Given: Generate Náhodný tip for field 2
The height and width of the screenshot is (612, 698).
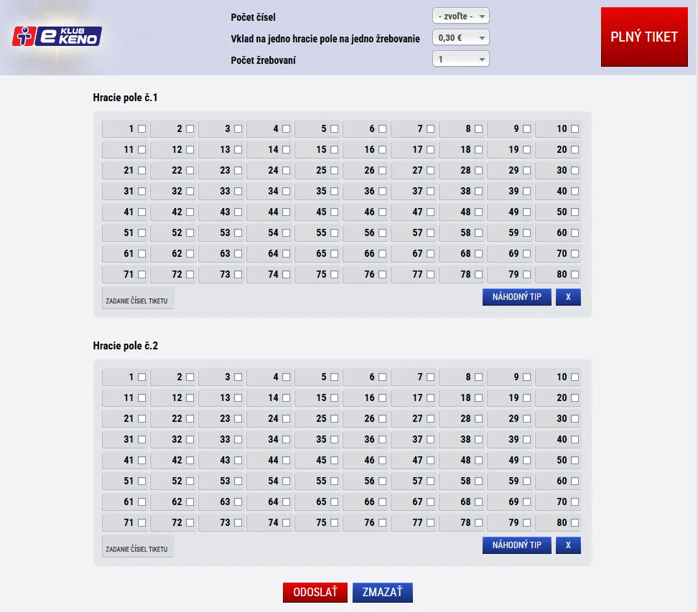Looking at the screenshot, I should tap(516, 545).
